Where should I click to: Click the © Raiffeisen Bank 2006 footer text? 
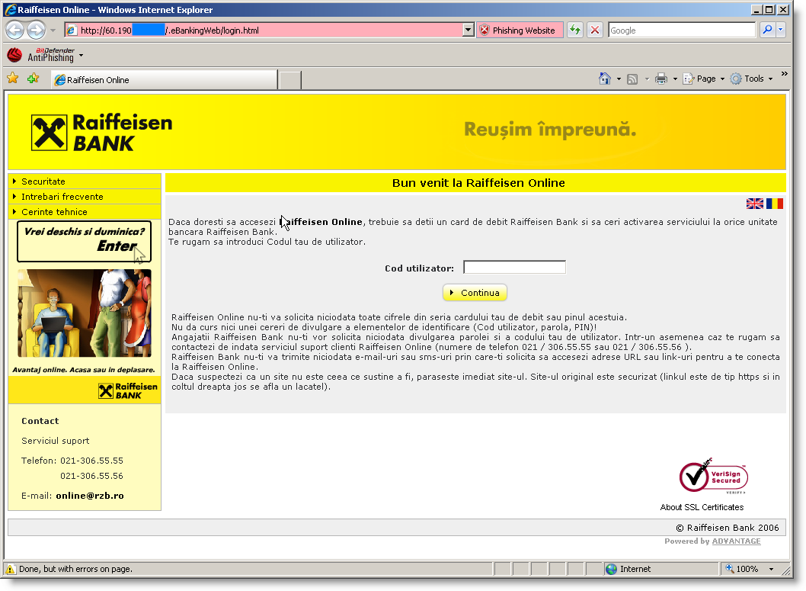pyautogui.click(x=727, y=528)
